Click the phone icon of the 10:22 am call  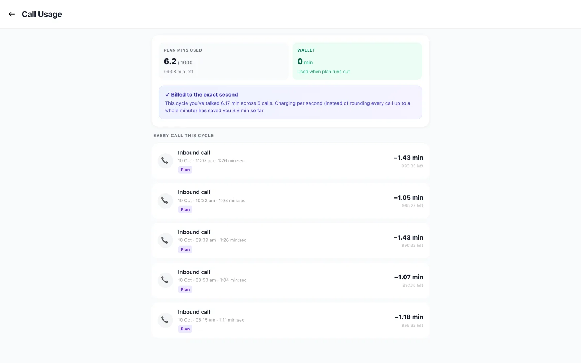165,200
